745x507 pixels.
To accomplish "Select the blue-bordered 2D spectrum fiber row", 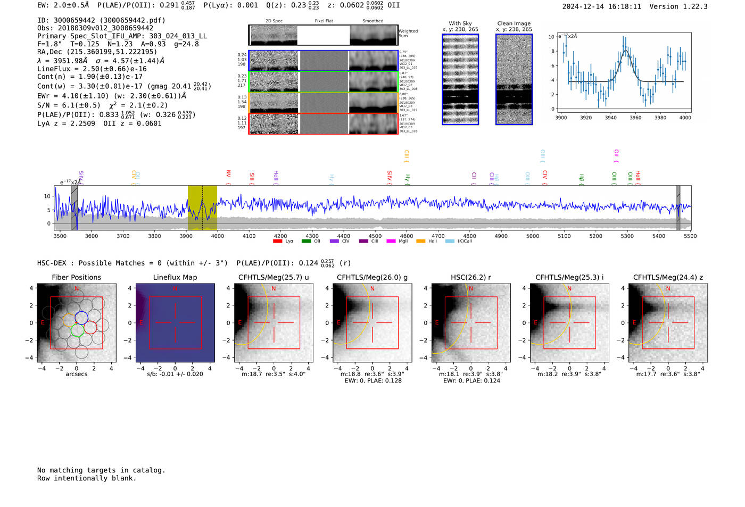I will pos(324,61).
